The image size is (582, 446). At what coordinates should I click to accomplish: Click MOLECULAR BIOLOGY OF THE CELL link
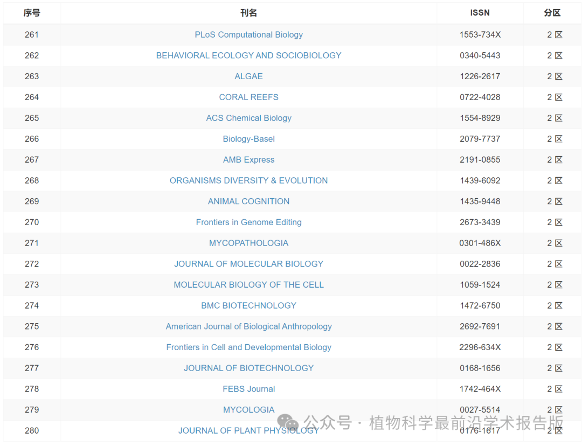click(248, 285)
